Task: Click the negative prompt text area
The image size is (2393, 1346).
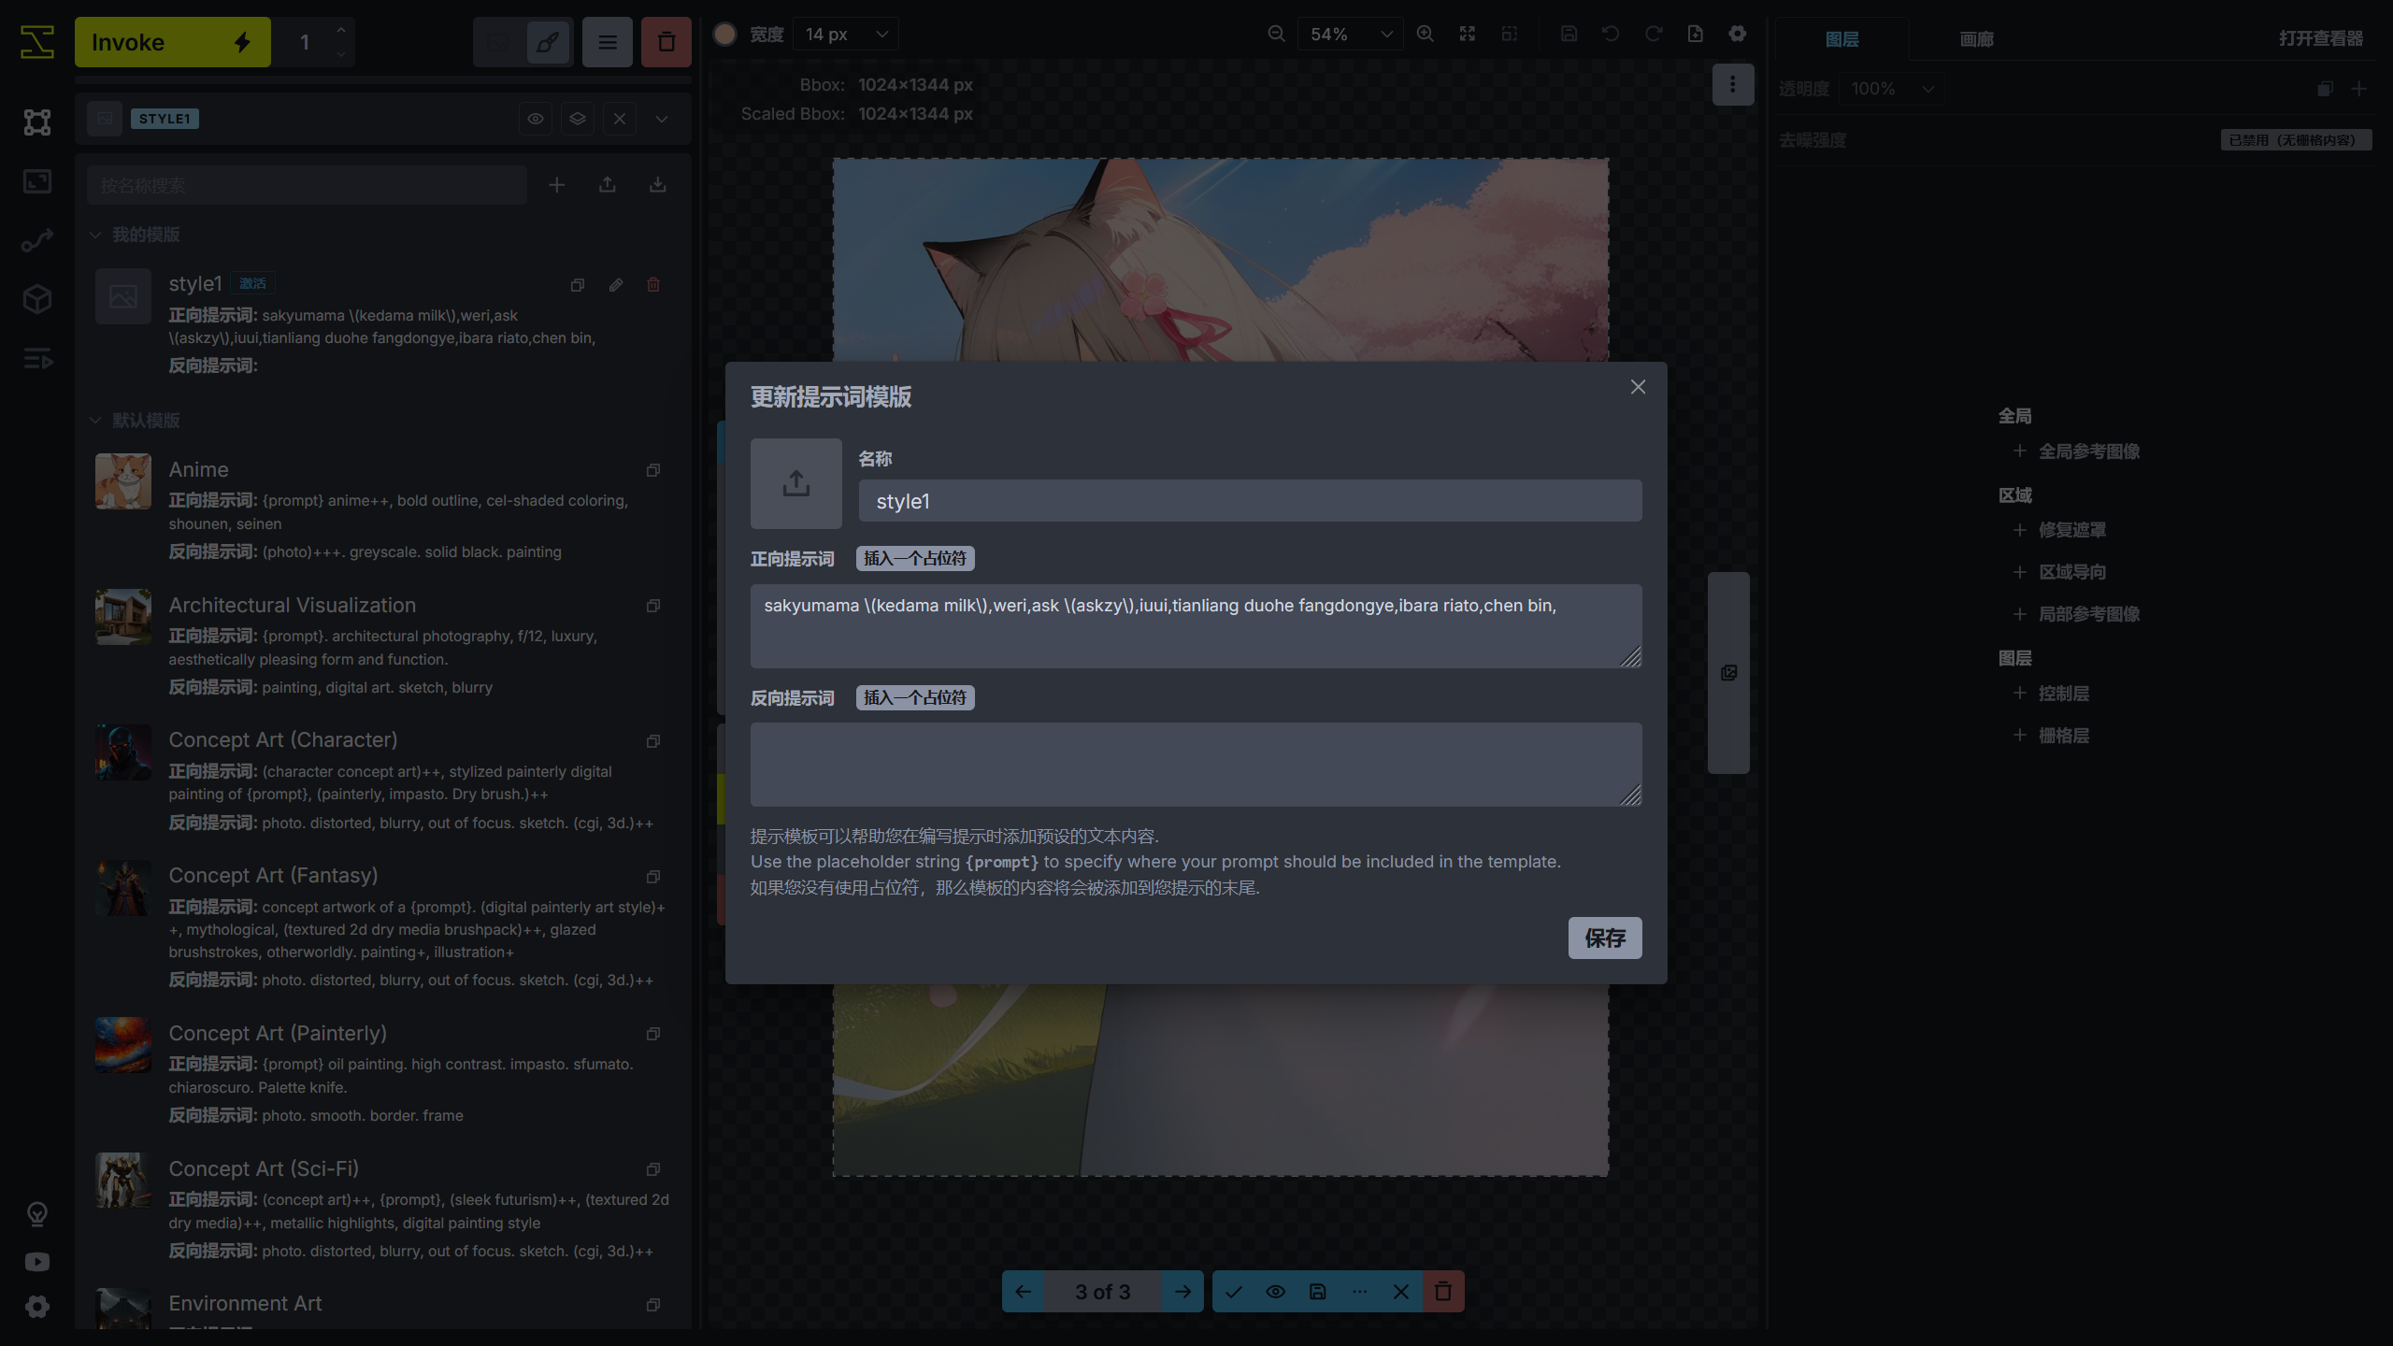Action: (x=1195, y=764)
